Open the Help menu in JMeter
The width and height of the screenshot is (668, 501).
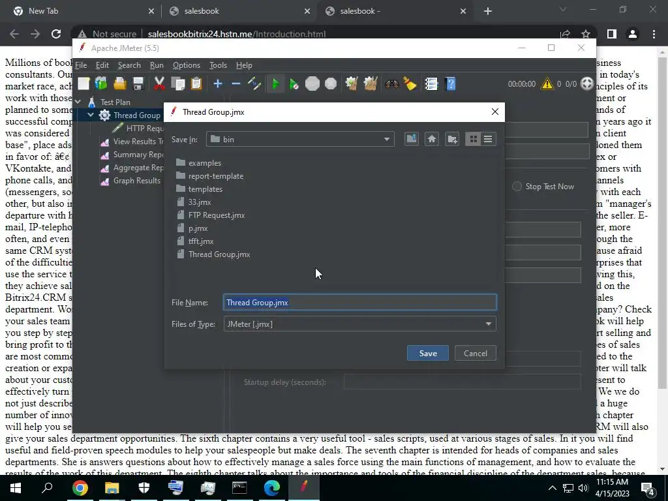click(x=244, y=65)
